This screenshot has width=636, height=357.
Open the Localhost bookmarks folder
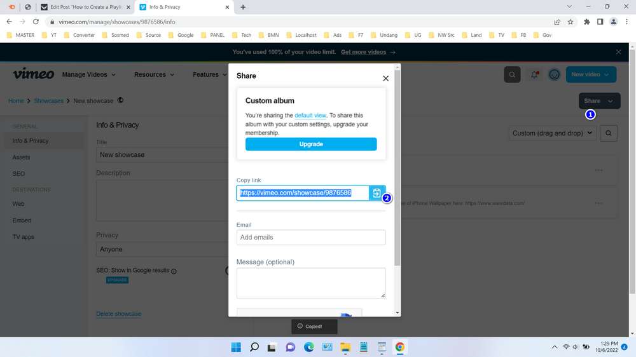coord(301,35)
